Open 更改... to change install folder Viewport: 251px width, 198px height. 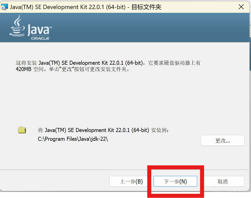point(222,141)
